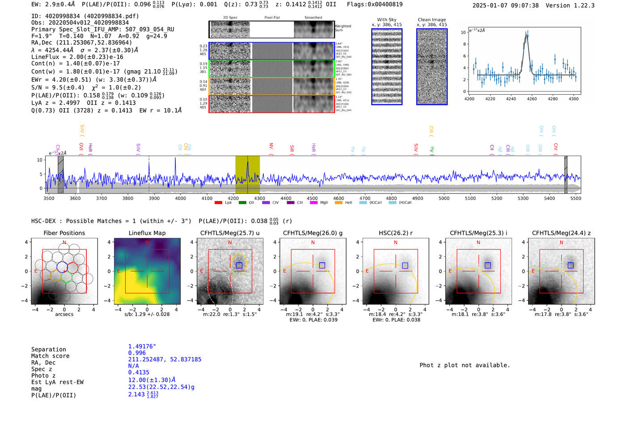
Task: Click the Clean Image panel
Action: pyautogui.click(x=432, y=67)
